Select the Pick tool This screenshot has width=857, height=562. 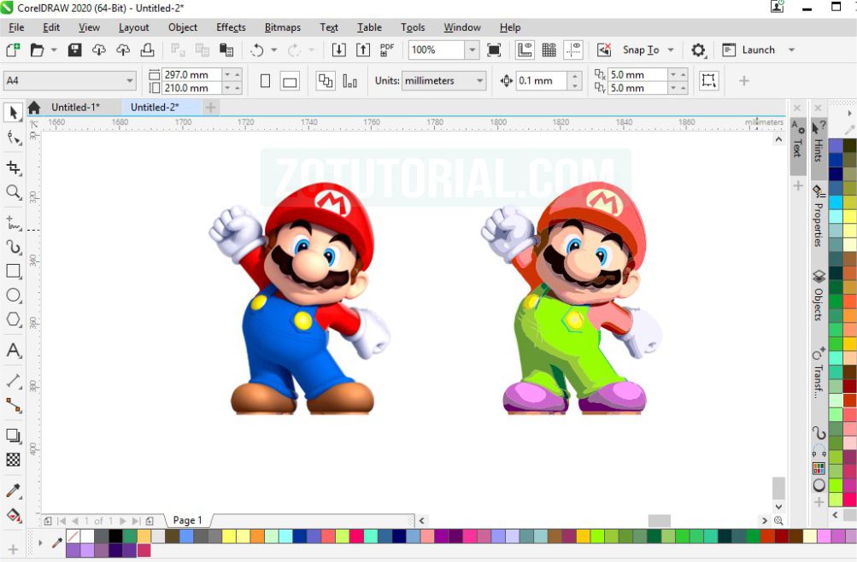(x=13, y=113)
